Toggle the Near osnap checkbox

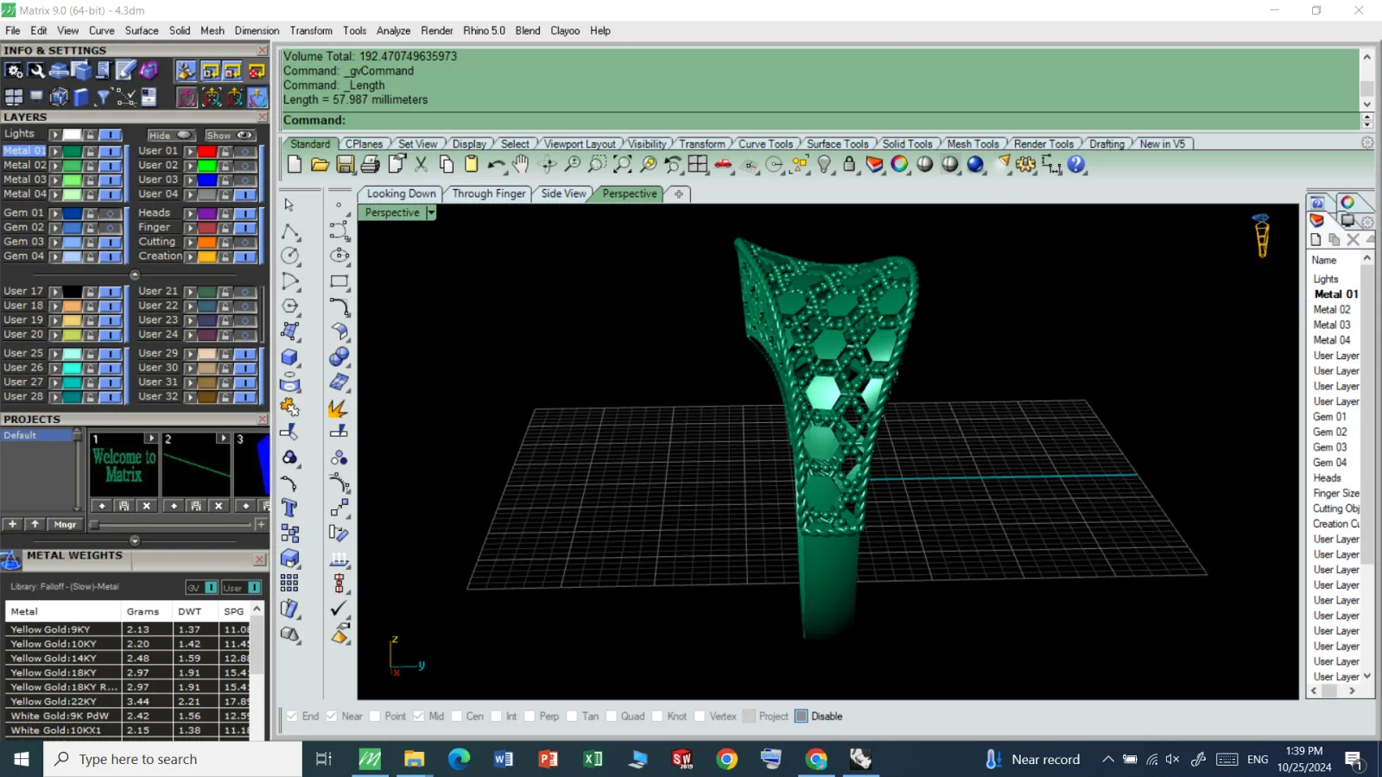332,717
